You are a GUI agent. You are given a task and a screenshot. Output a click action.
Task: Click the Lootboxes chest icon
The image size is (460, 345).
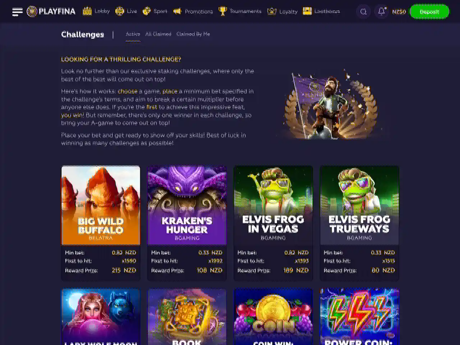click(x=307, y=11)
